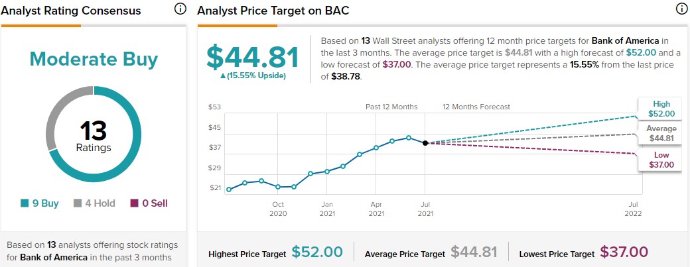690x267 pixels.
Task: Click the Average Price Target $44.81 value
Action: coord(474,252)
